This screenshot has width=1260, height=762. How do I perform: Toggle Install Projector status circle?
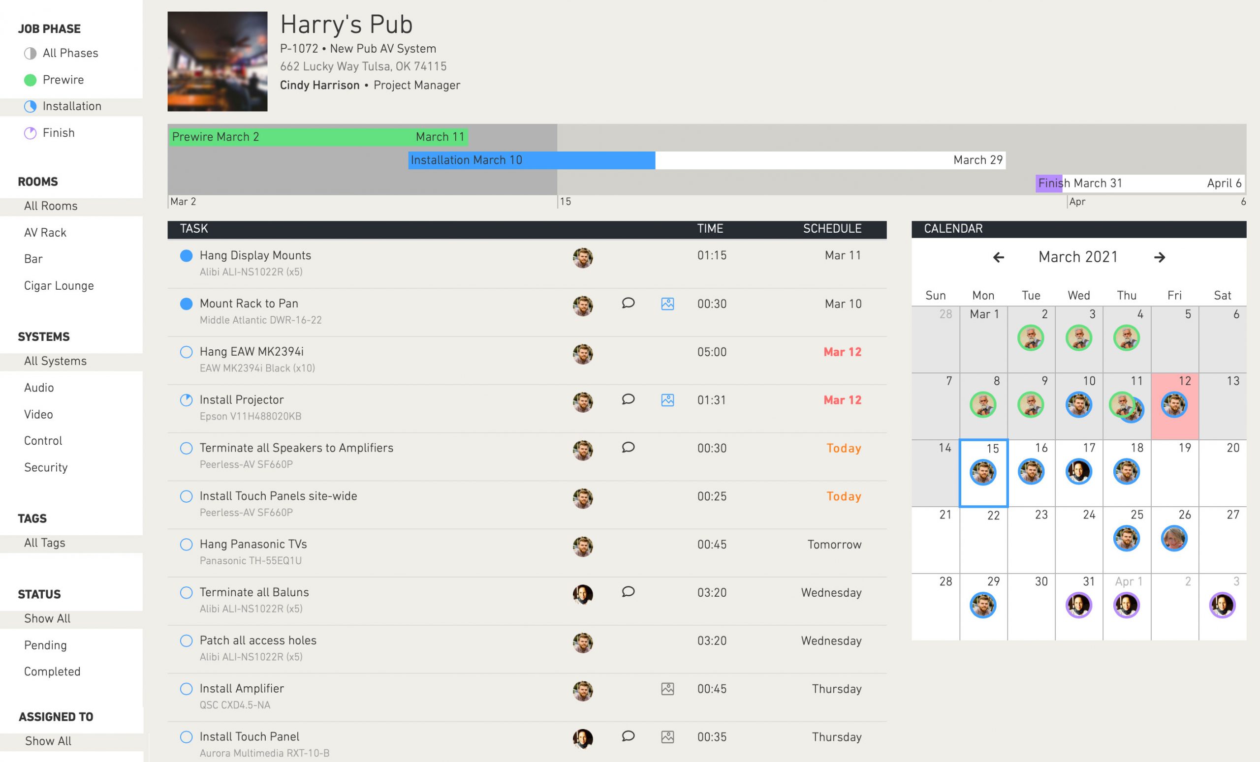pos(186,399)
